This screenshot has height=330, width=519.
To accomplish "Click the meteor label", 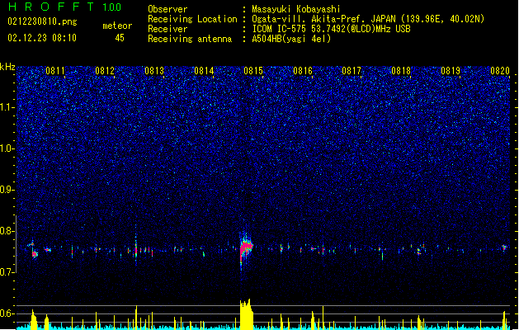I will pos(117,26).
